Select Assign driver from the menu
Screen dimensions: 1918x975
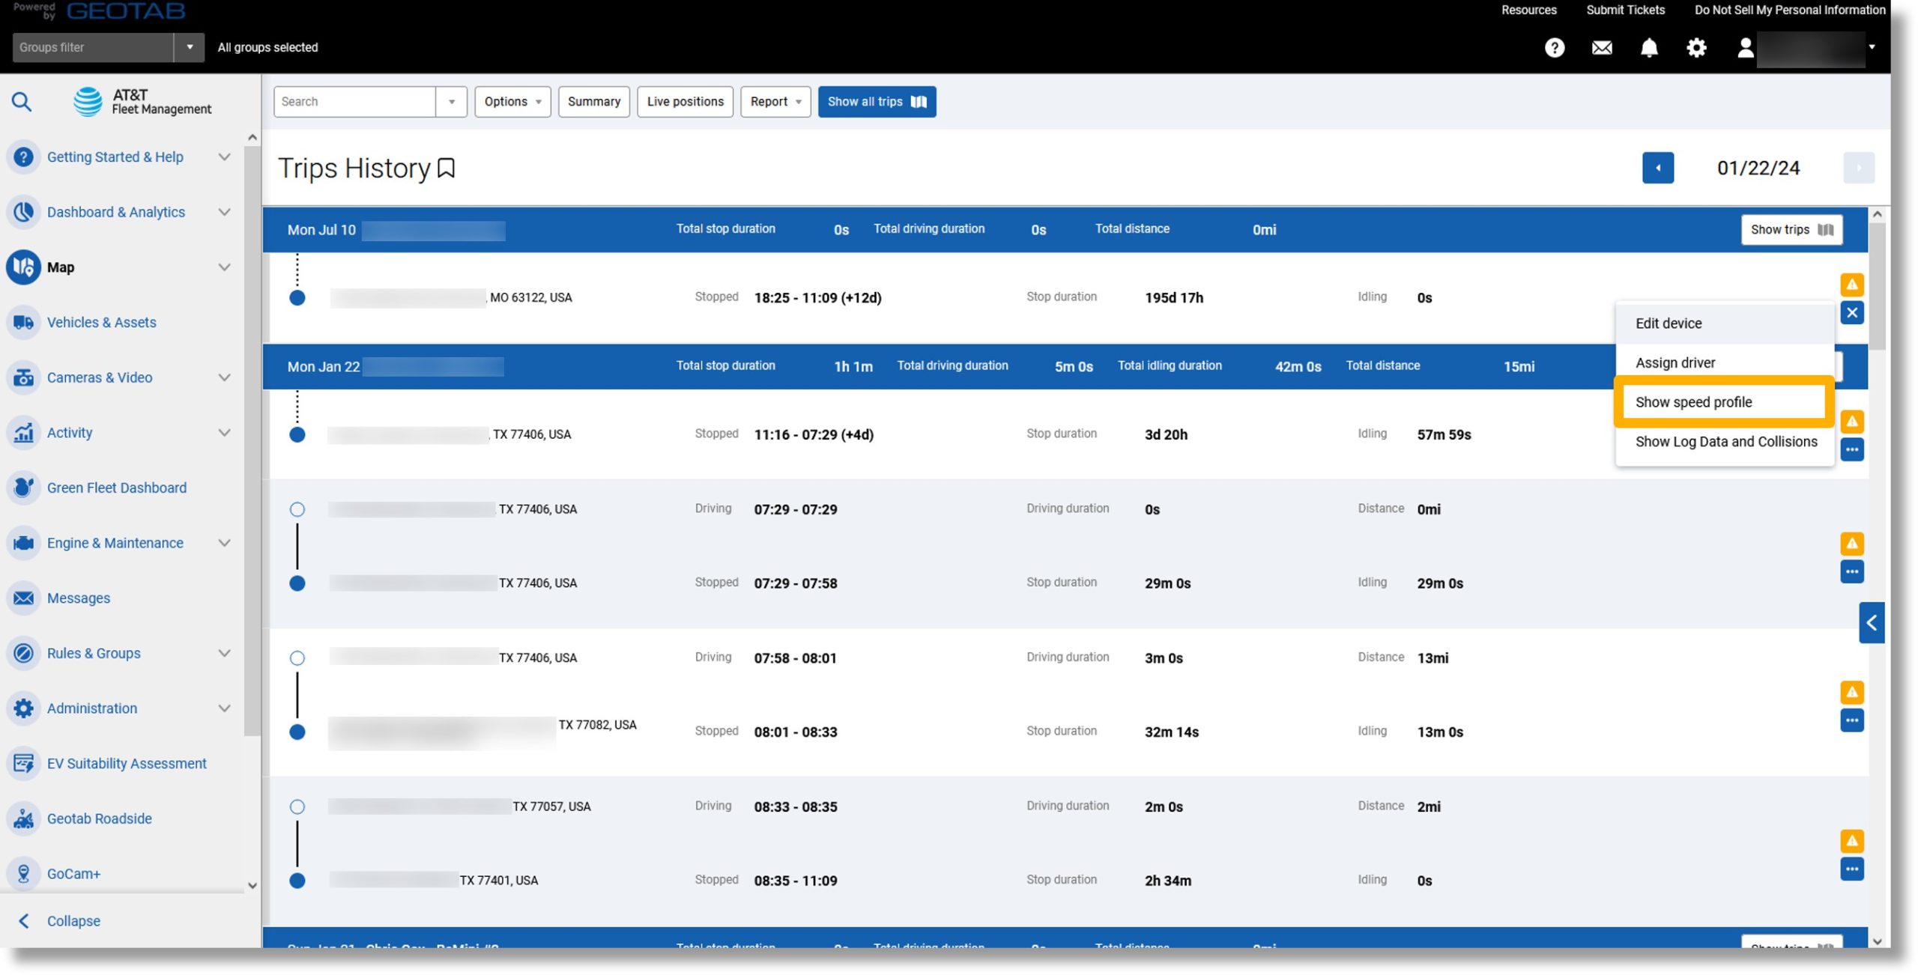1724,363
